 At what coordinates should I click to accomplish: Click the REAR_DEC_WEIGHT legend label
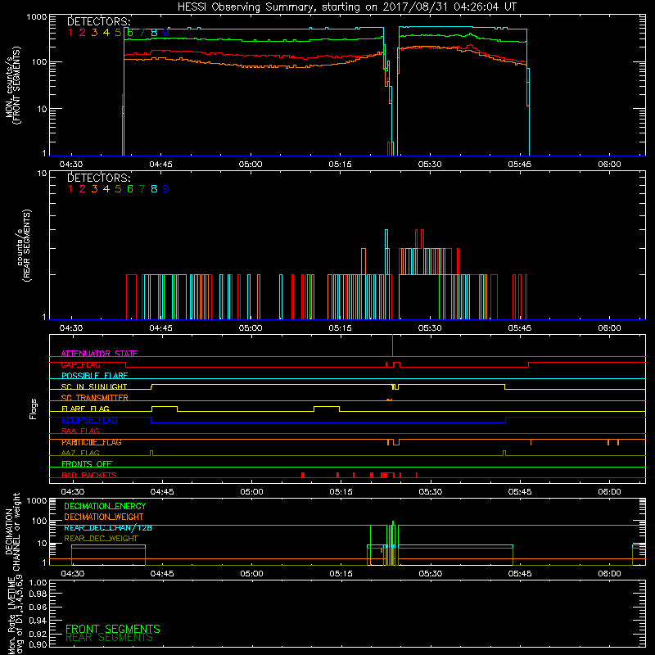coord(101,539)
